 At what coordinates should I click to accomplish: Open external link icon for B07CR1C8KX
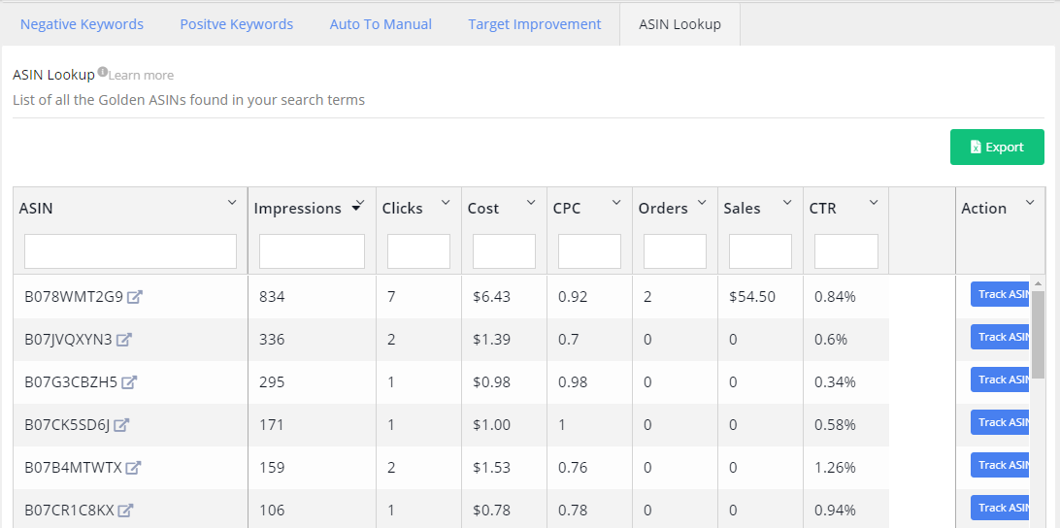pyautogui.click(x=126, y=510)
